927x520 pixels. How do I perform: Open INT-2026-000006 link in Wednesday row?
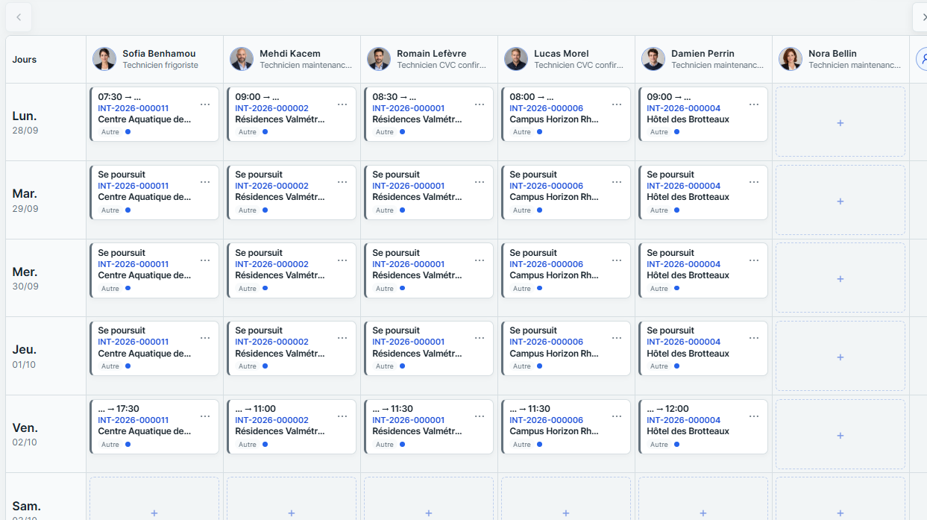coord(546,264)
